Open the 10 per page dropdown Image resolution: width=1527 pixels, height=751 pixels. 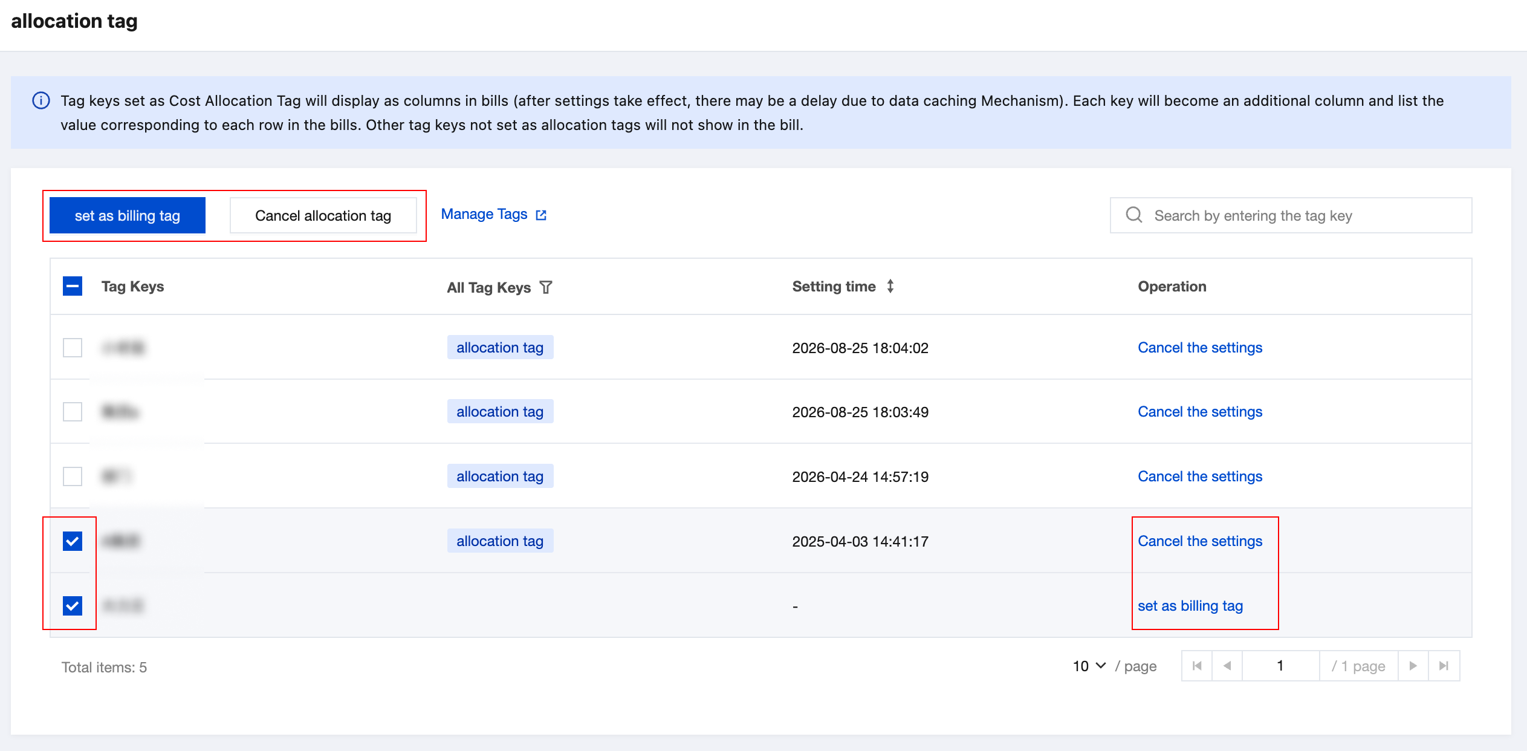[1089, 666]
